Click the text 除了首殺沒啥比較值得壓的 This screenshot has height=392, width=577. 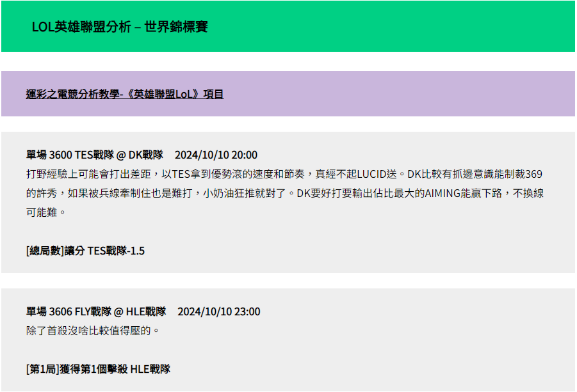pos(92,331)
